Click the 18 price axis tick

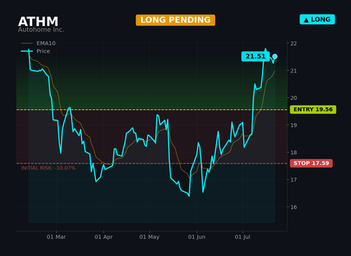click(293, 152)
